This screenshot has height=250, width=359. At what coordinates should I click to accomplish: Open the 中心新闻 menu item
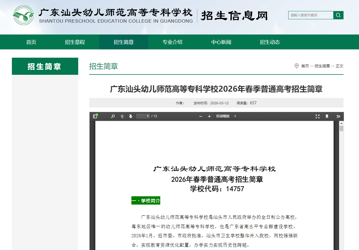coord(221,42)
